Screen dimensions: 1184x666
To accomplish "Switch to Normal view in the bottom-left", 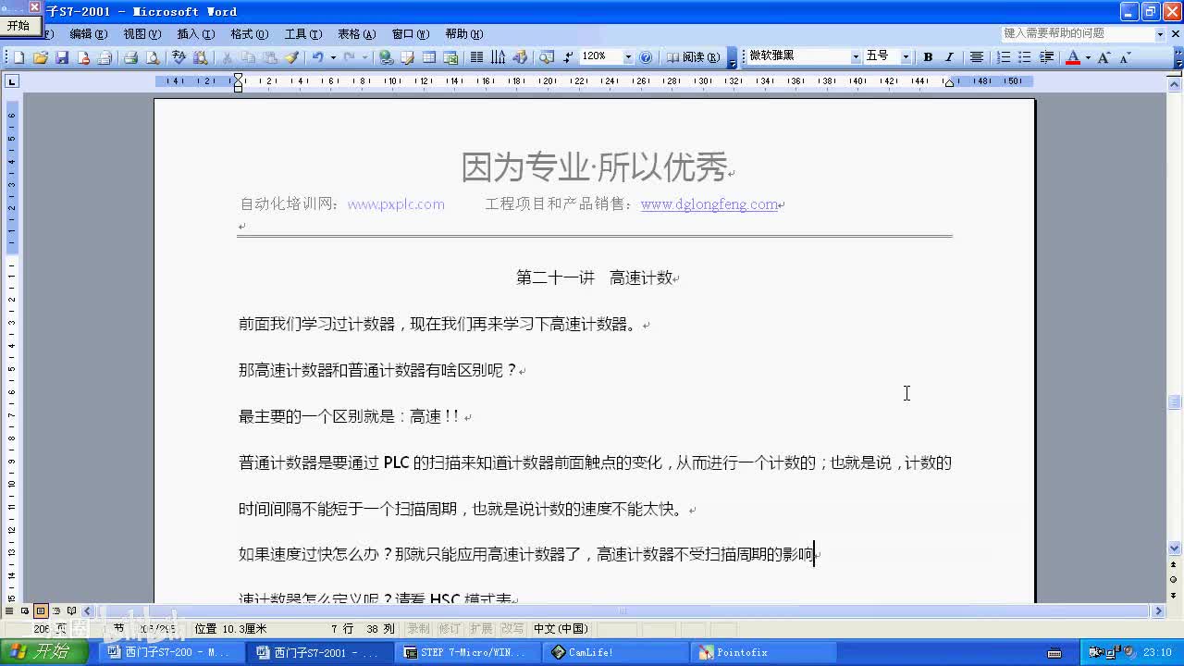I will click(x=10, y=610).
